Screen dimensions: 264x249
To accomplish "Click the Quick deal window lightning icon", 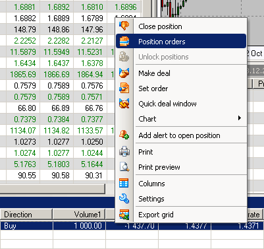I will click(x=124, y=104).
